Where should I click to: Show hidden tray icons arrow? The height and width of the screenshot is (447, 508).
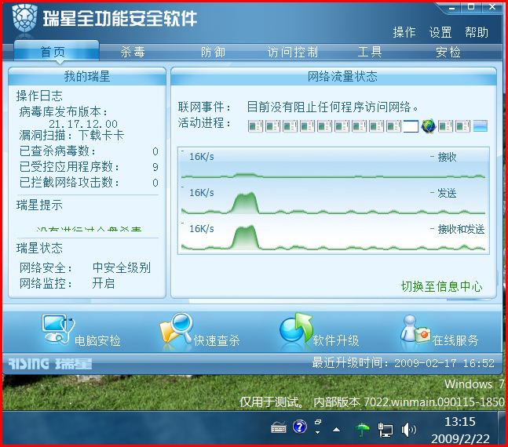[337, 430]
